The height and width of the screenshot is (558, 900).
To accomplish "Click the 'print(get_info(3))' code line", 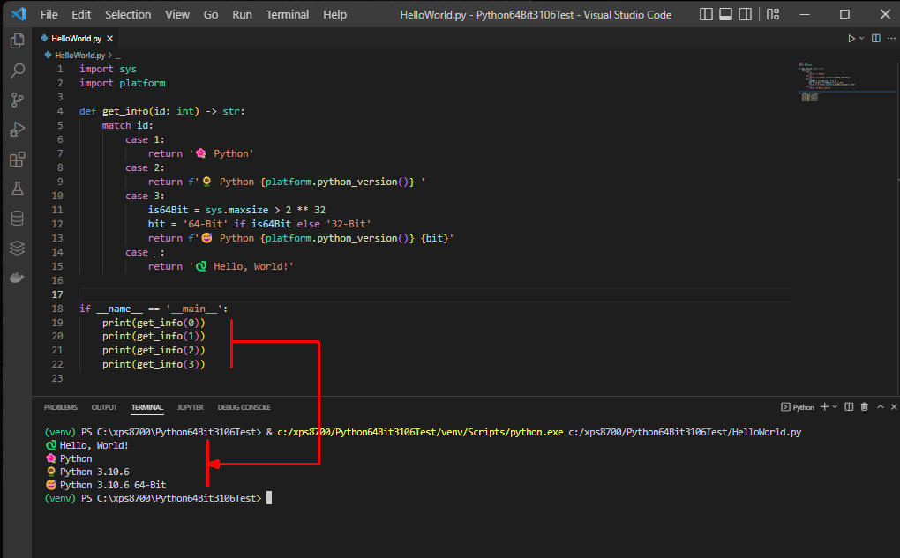I will 154,364.
